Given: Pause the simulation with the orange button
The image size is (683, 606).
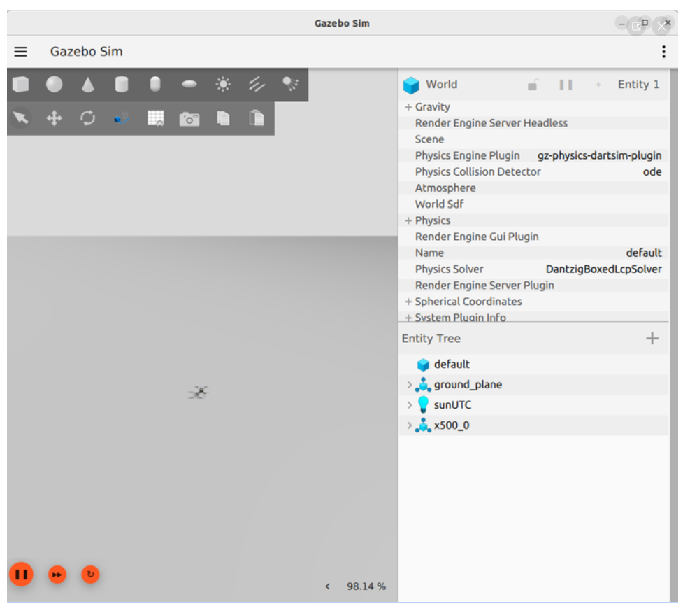Looking at the screenshot, I should point(21,575).
